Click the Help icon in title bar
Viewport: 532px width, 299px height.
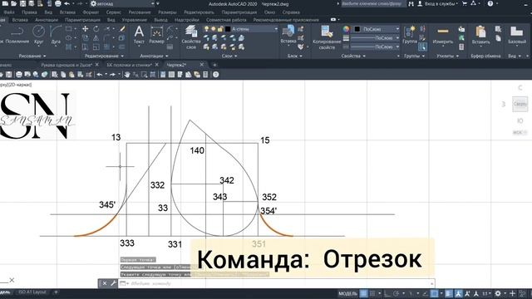coord(490,3)
